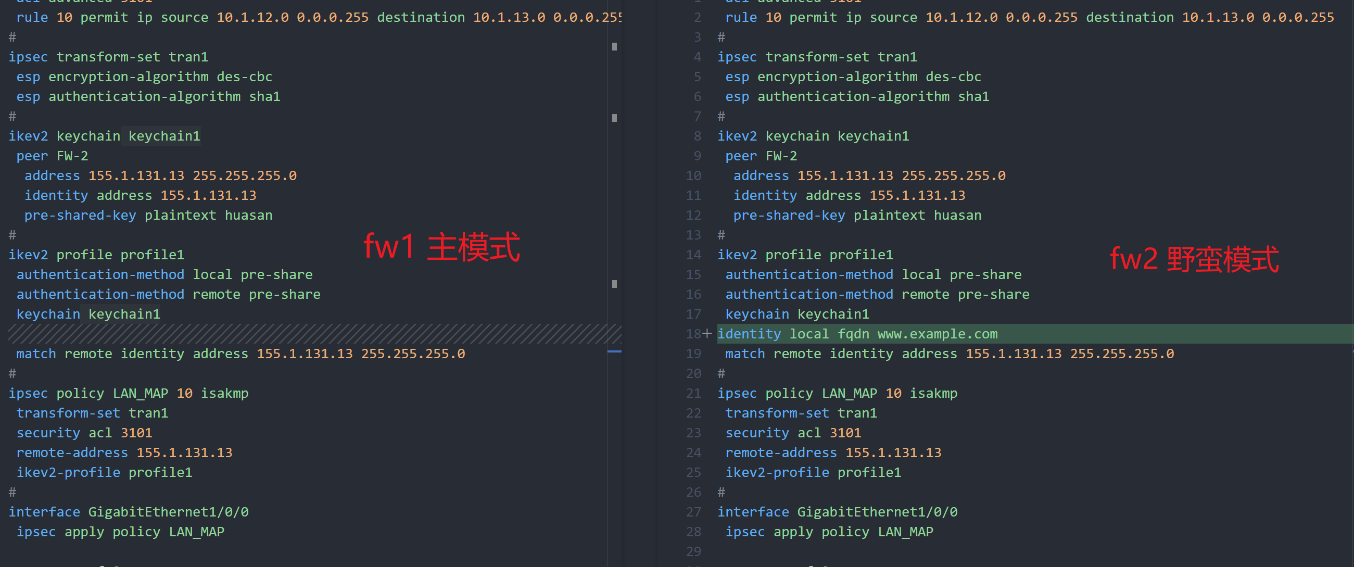Viewport: 1354px width, 567px height.
Task: Click the red 'fw1 主模式' annotation text
Action: click(x=441, y=247)
